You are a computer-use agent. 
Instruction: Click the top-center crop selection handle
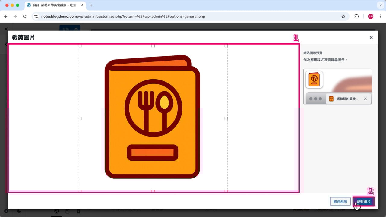[153, 46]
